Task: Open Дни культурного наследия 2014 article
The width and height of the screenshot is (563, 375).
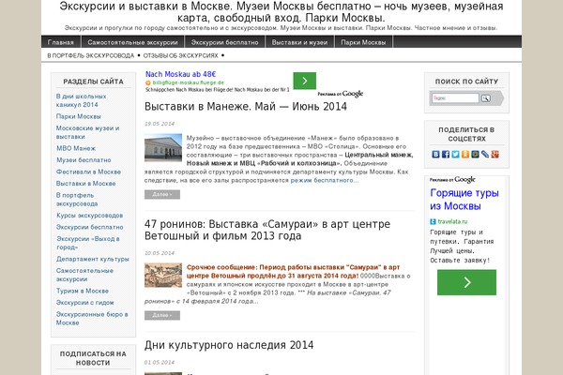Action: click(229, 345)
